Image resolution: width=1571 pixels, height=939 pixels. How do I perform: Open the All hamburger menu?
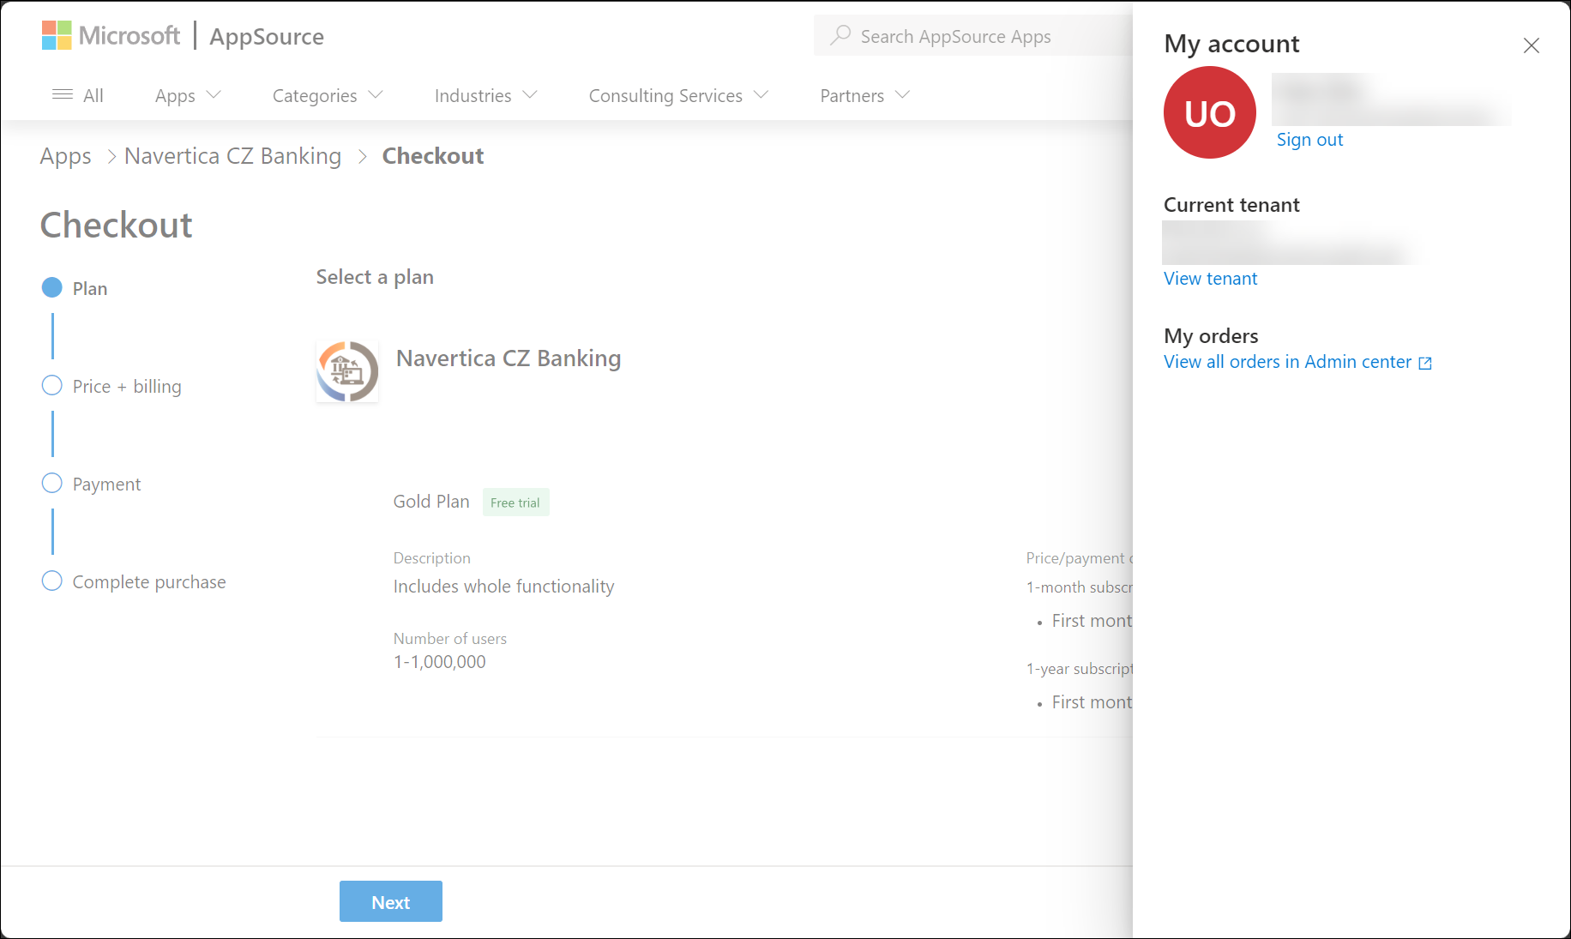tap(77, 95)
